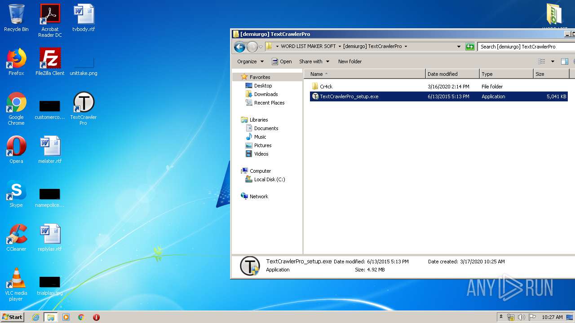Launch Firefox from desktop

[x=16, y=62]
